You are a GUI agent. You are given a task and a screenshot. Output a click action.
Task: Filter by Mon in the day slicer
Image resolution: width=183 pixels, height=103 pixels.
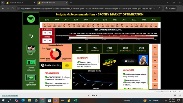[x=155, y=54]
